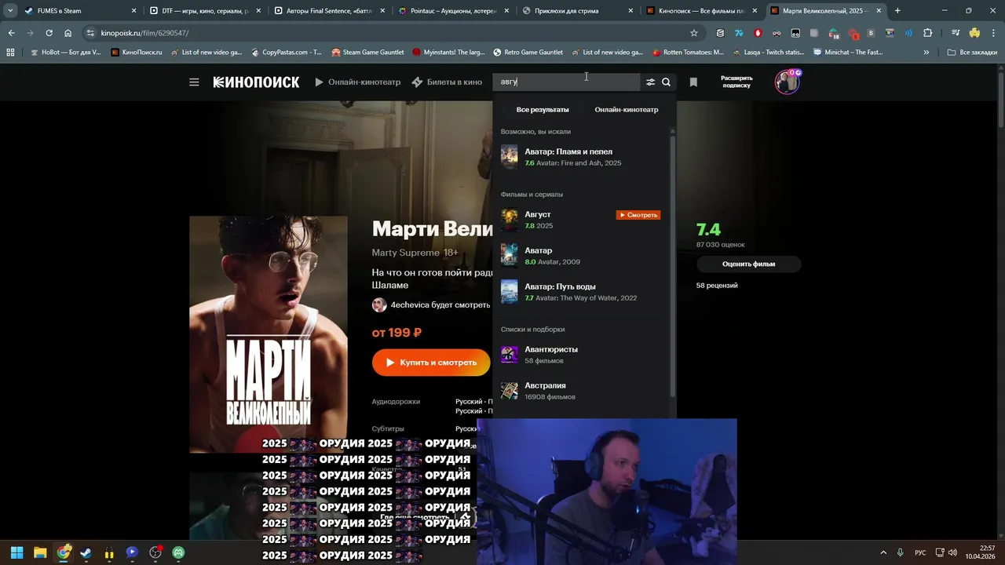1005x565 pixels.
Task: Switch to Приключи для стрима tab
Action: 577,11
